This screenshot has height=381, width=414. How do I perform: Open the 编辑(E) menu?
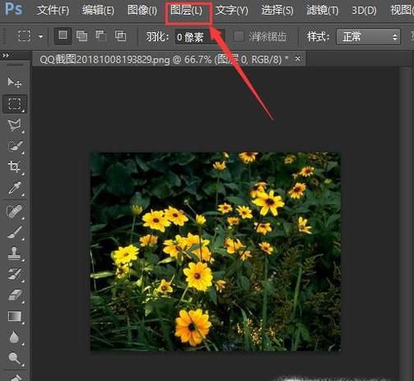[x=98, y=11]
